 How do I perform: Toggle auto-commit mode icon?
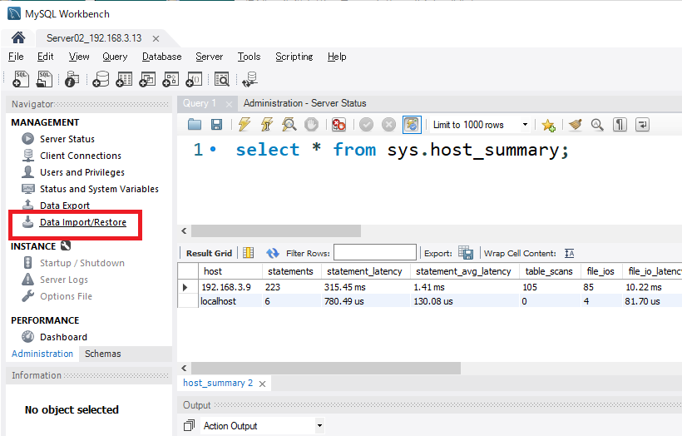412,125
